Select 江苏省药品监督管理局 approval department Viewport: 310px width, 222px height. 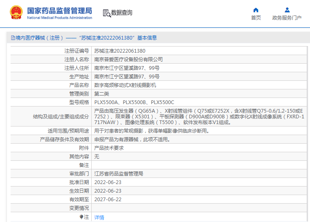point(119,174)
